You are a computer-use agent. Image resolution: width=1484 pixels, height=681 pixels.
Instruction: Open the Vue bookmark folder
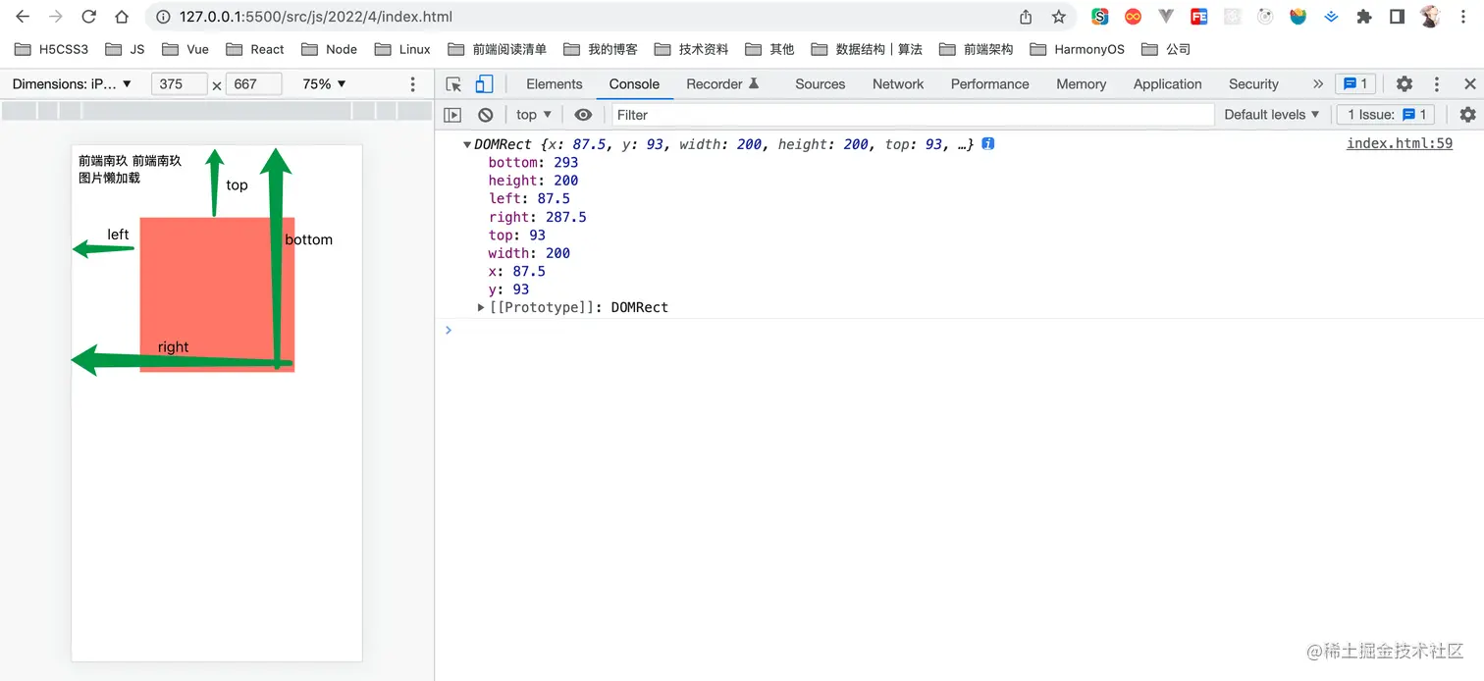tap(185, 49)
